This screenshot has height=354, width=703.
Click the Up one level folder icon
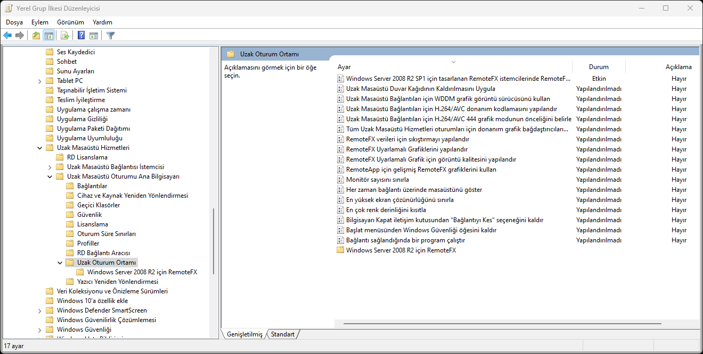(x=36, y=36)
